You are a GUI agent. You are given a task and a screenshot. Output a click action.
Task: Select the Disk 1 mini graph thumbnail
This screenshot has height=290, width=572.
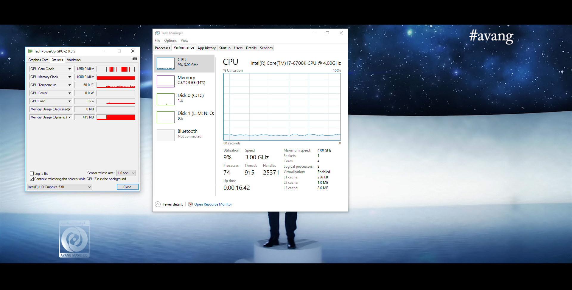point(166,117)
